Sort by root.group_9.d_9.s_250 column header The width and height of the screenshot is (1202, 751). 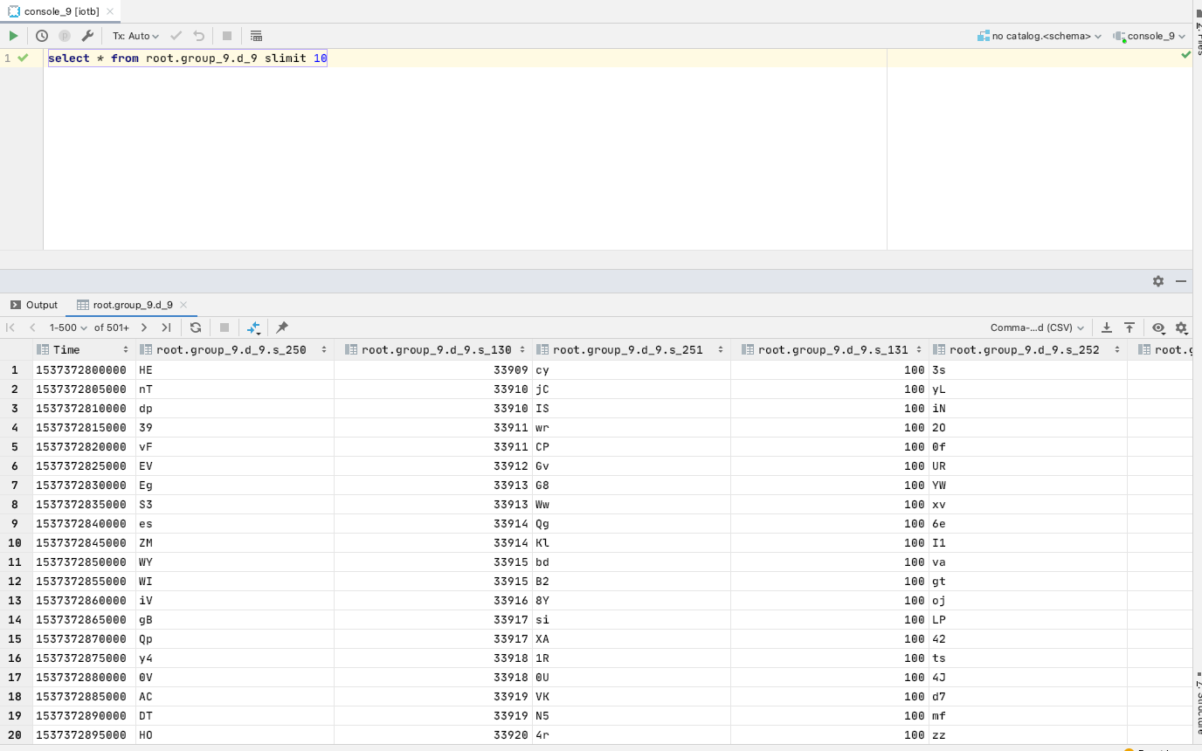tap(235, 349)
